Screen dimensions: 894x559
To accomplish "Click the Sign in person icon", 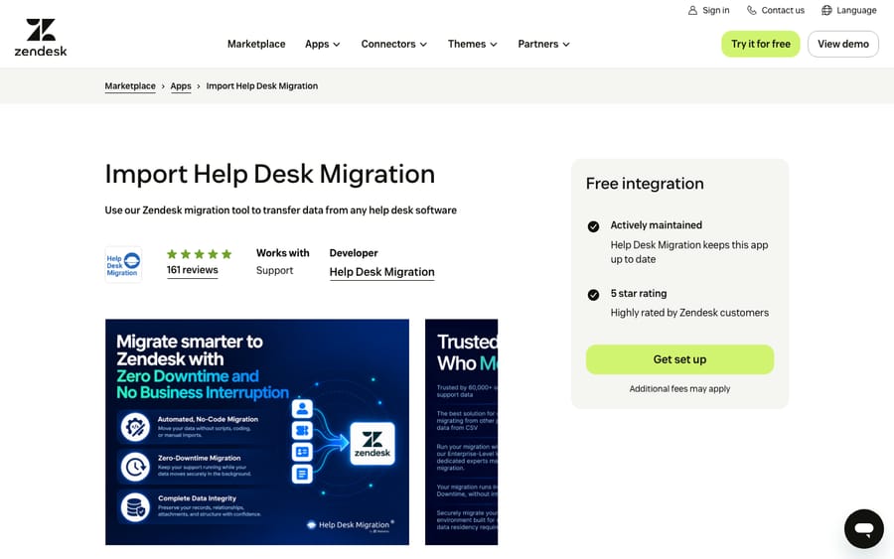I will 692,10.
